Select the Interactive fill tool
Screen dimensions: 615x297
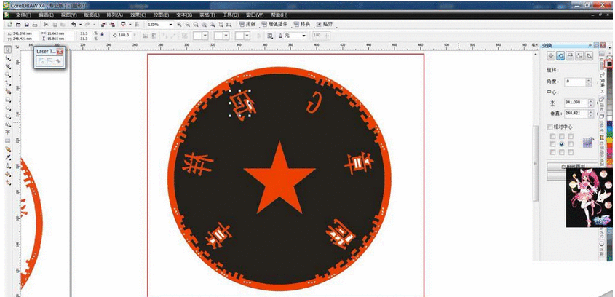tap(7, 182)
